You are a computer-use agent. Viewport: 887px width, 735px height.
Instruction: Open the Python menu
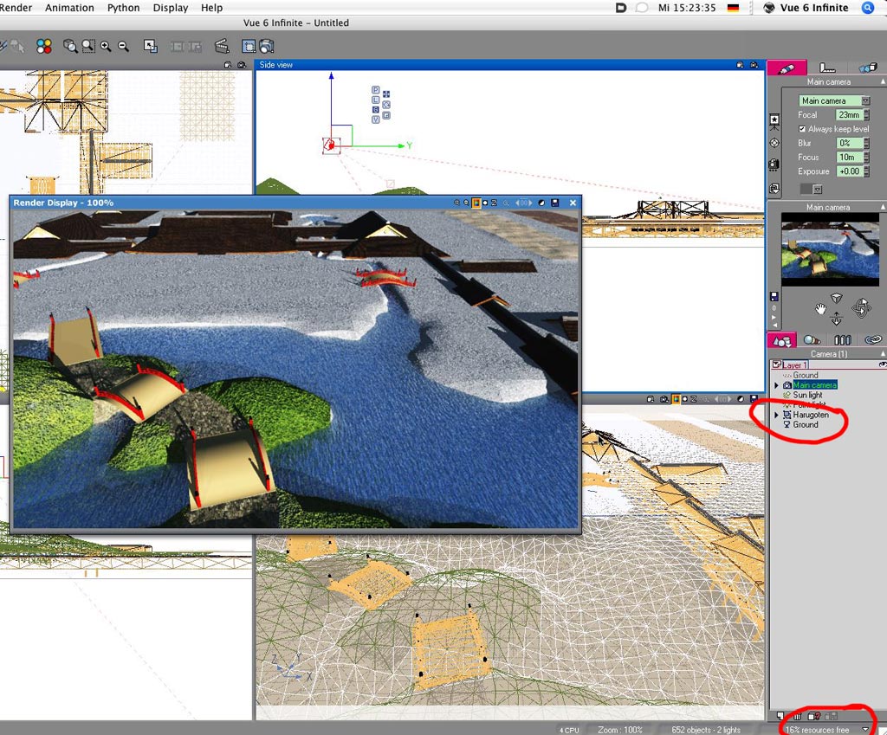click(123, 8)
